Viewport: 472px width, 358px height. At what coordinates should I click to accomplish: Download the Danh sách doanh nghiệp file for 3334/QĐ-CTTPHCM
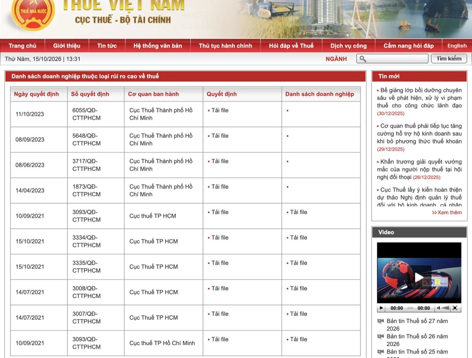pyautogui.click(x=299, y=237)
